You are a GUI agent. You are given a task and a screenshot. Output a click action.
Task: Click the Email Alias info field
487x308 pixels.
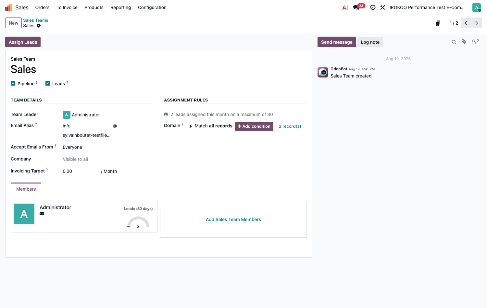(87, 126)
